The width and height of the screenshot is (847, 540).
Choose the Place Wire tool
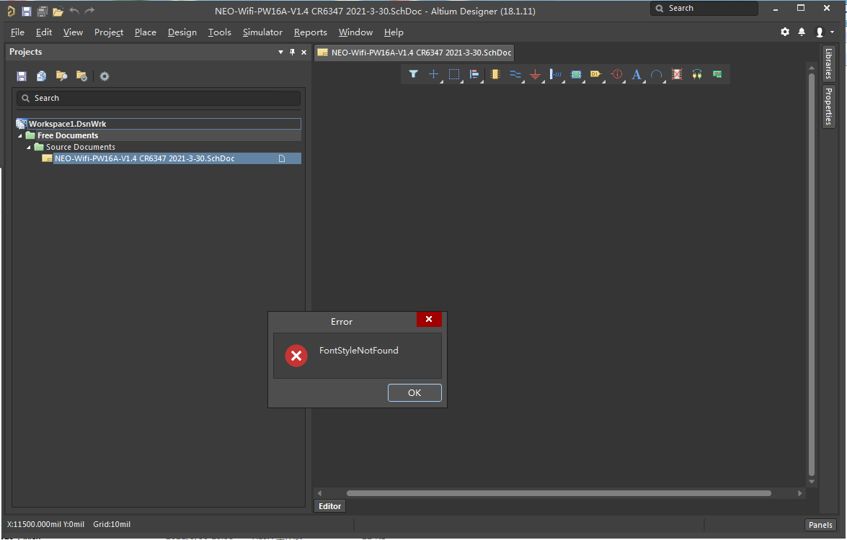[515, 74]
